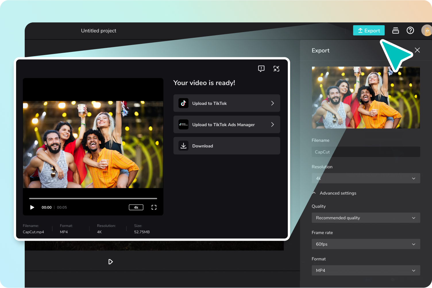This screenshot has height=288, width=432.
Task: Click the 00:00 current time text
Action: tap(47, 207)
